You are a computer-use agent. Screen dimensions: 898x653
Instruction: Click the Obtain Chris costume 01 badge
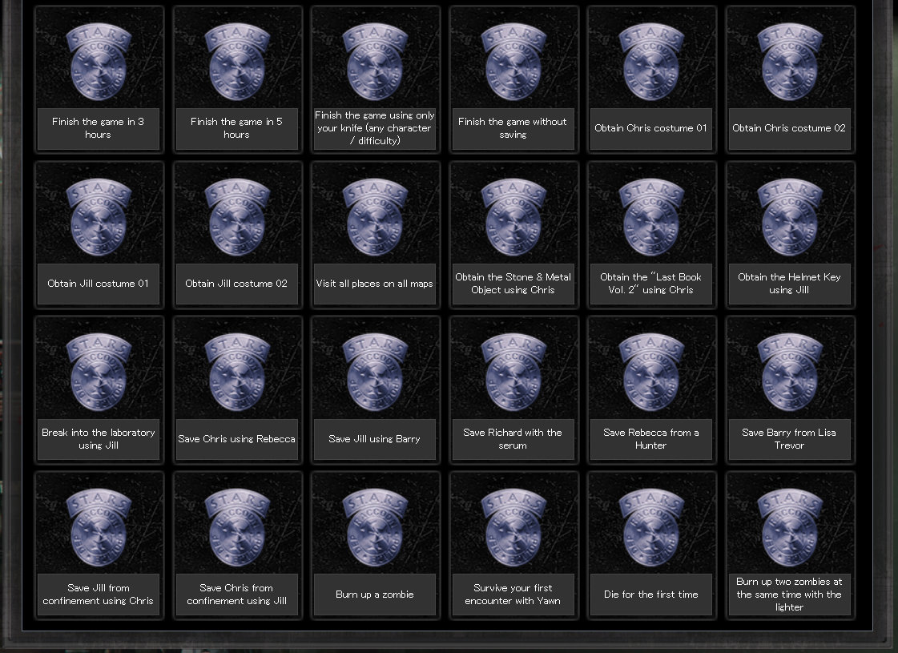click(x=651, y=62)
